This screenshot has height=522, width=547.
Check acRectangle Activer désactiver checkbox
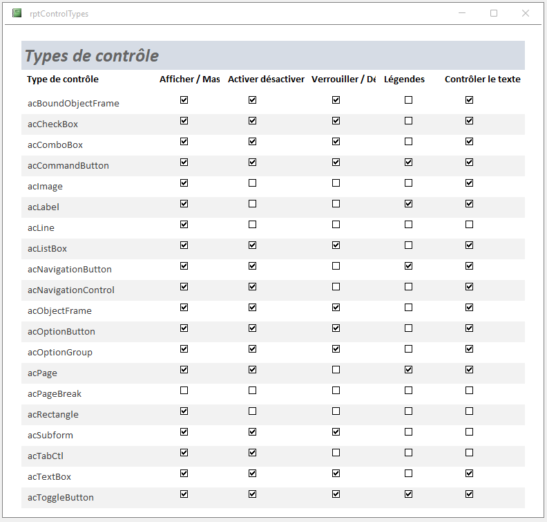tap(253, 411)
